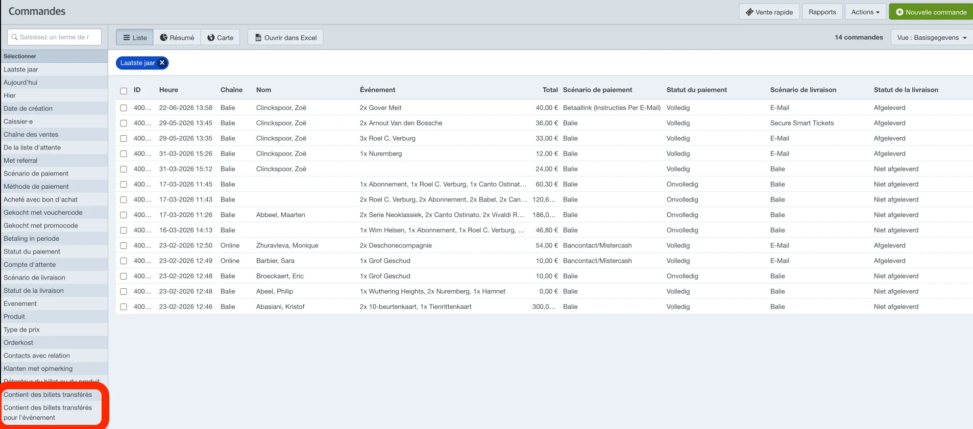Remove the Laatste jaar filter chip
This screenshot has width=973, height=429.
click(x=162, y=63)
